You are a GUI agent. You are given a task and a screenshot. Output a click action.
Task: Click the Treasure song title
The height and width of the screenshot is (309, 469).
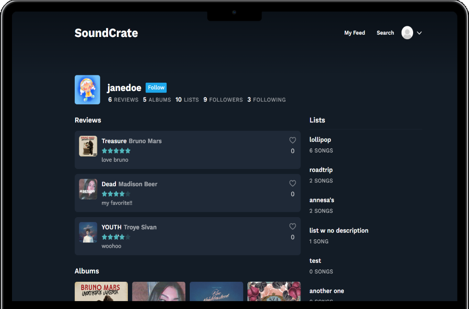pyautogui.click(x=114, y=141)
